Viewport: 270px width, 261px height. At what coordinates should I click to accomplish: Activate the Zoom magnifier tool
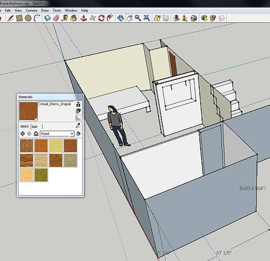click(138, 18)
